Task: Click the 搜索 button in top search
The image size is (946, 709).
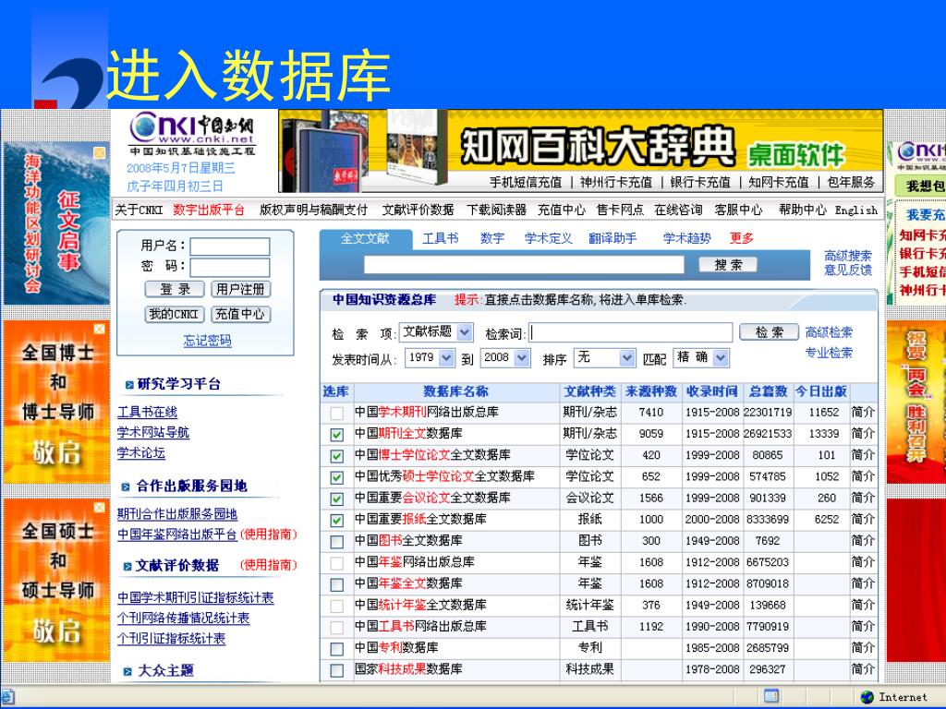Action: click(x=728, y=265)
